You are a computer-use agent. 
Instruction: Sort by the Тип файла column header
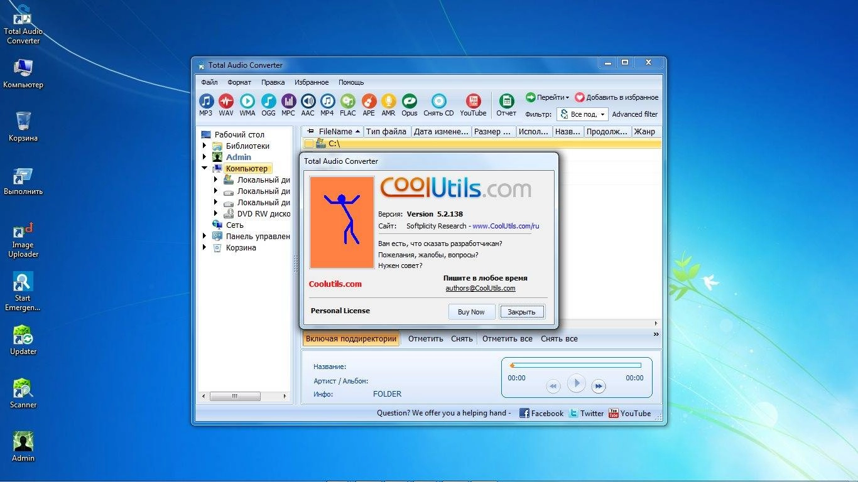(x=387, y=131)
